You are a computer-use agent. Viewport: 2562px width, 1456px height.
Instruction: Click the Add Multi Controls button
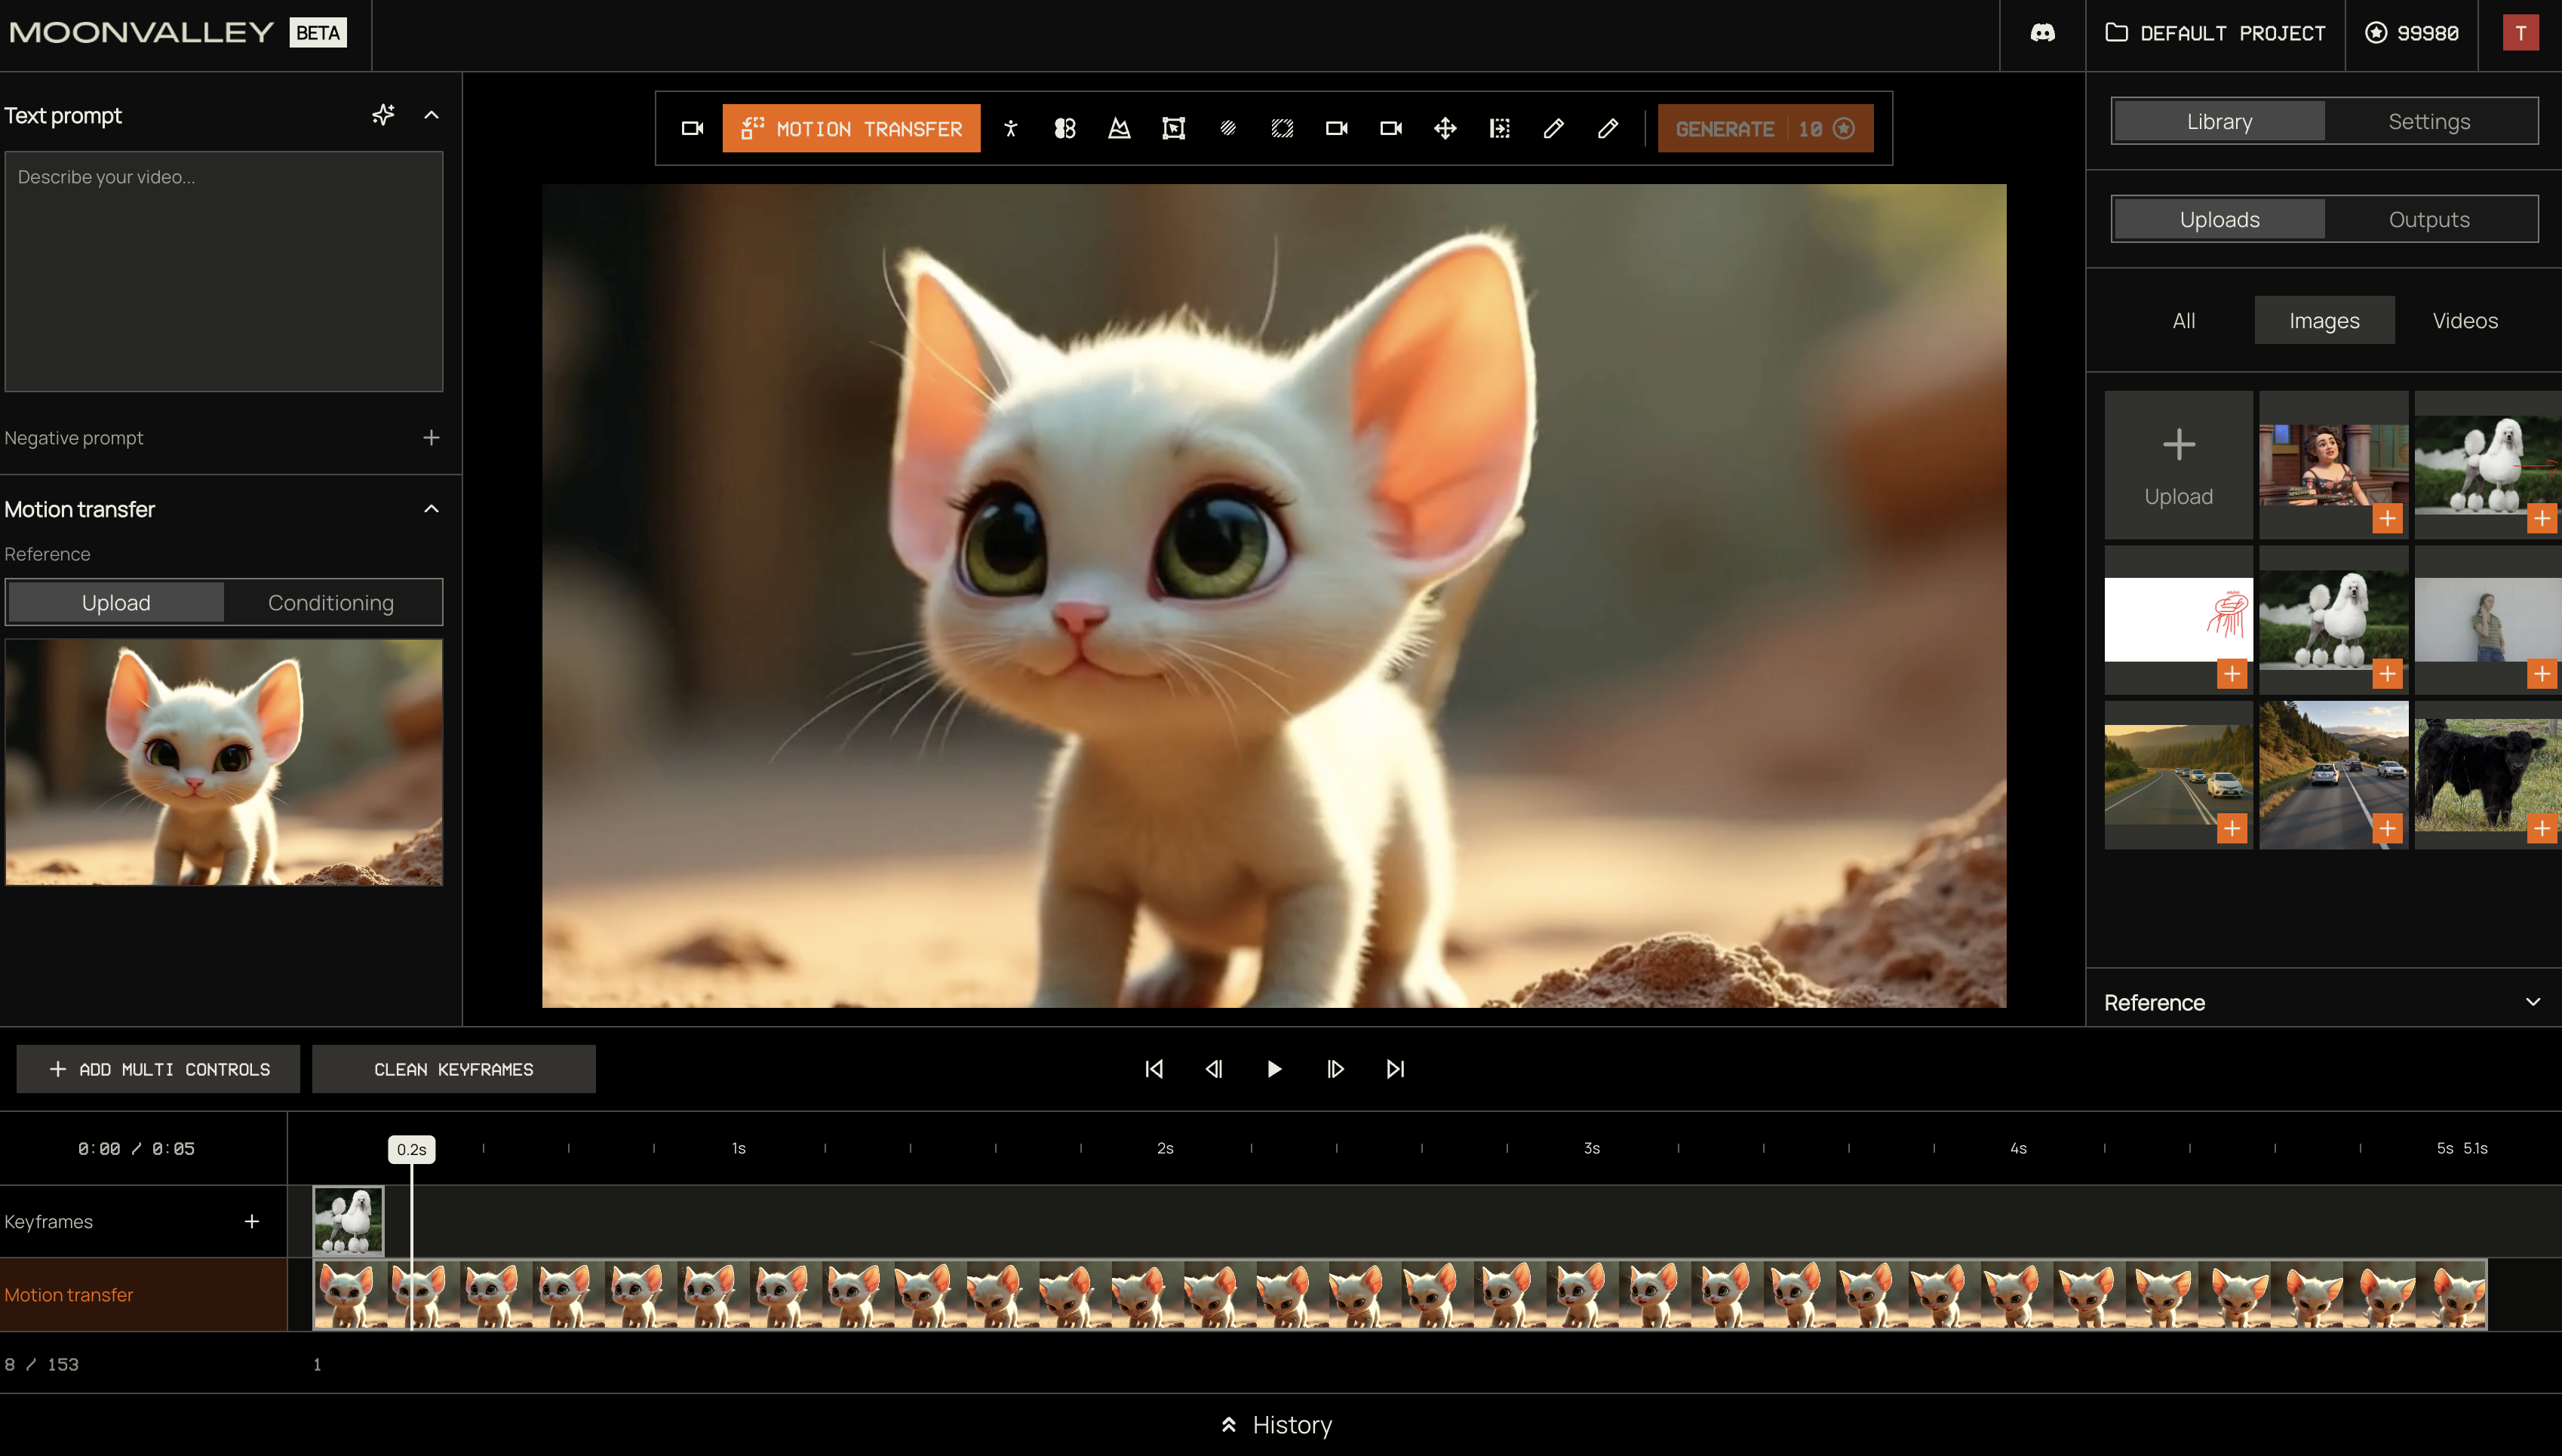click(158, 1069)
